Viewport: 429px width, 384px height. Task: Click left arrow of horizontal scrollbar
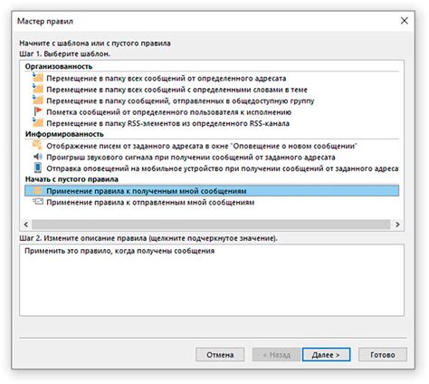26,225
